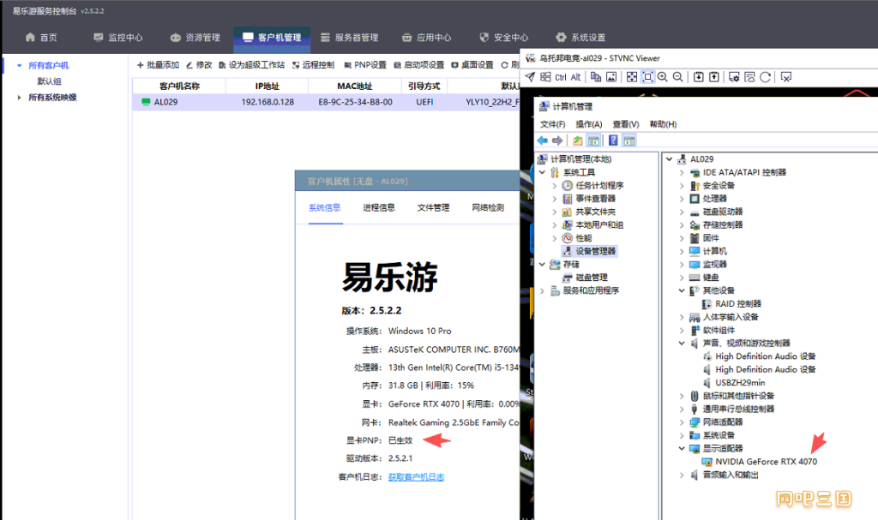
Task: Click the 批量添加 button
Action: (158, 65)
